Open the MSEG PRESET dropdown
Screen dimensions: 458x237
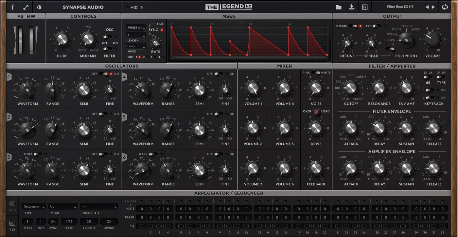tap(135, 28)
